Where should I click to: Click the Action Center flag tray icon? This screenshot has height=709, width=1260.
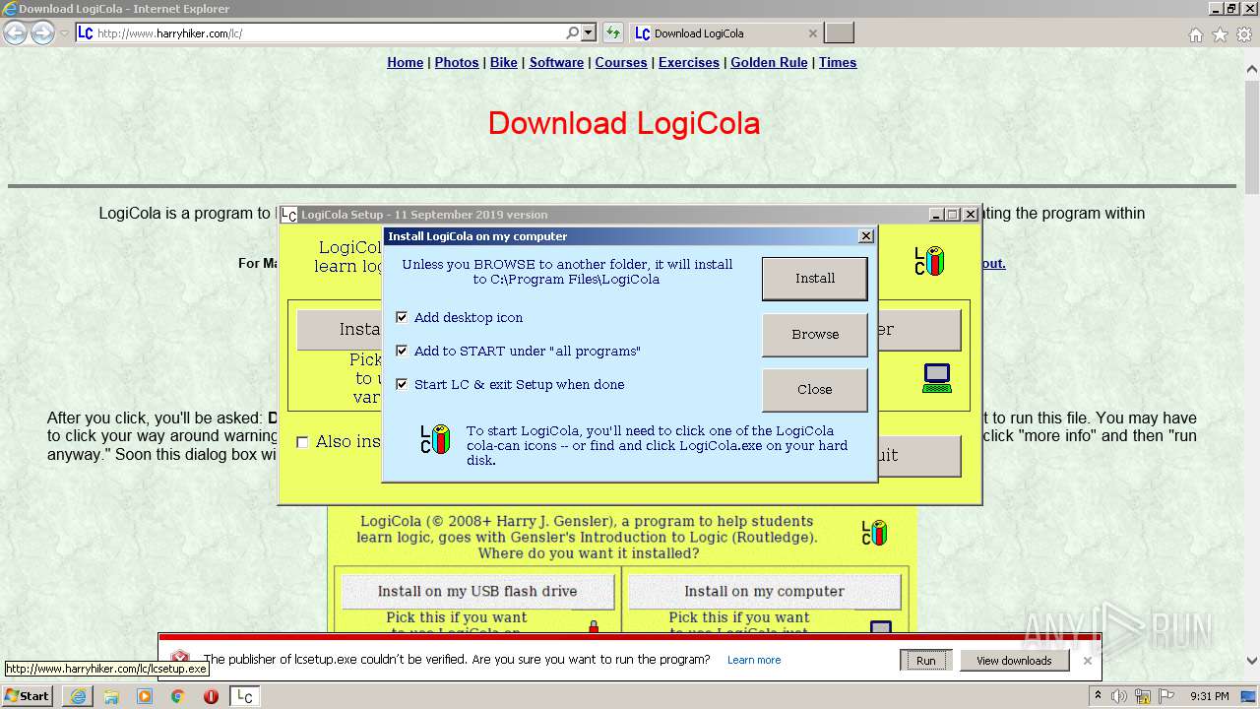click(x=1166, y=696)
